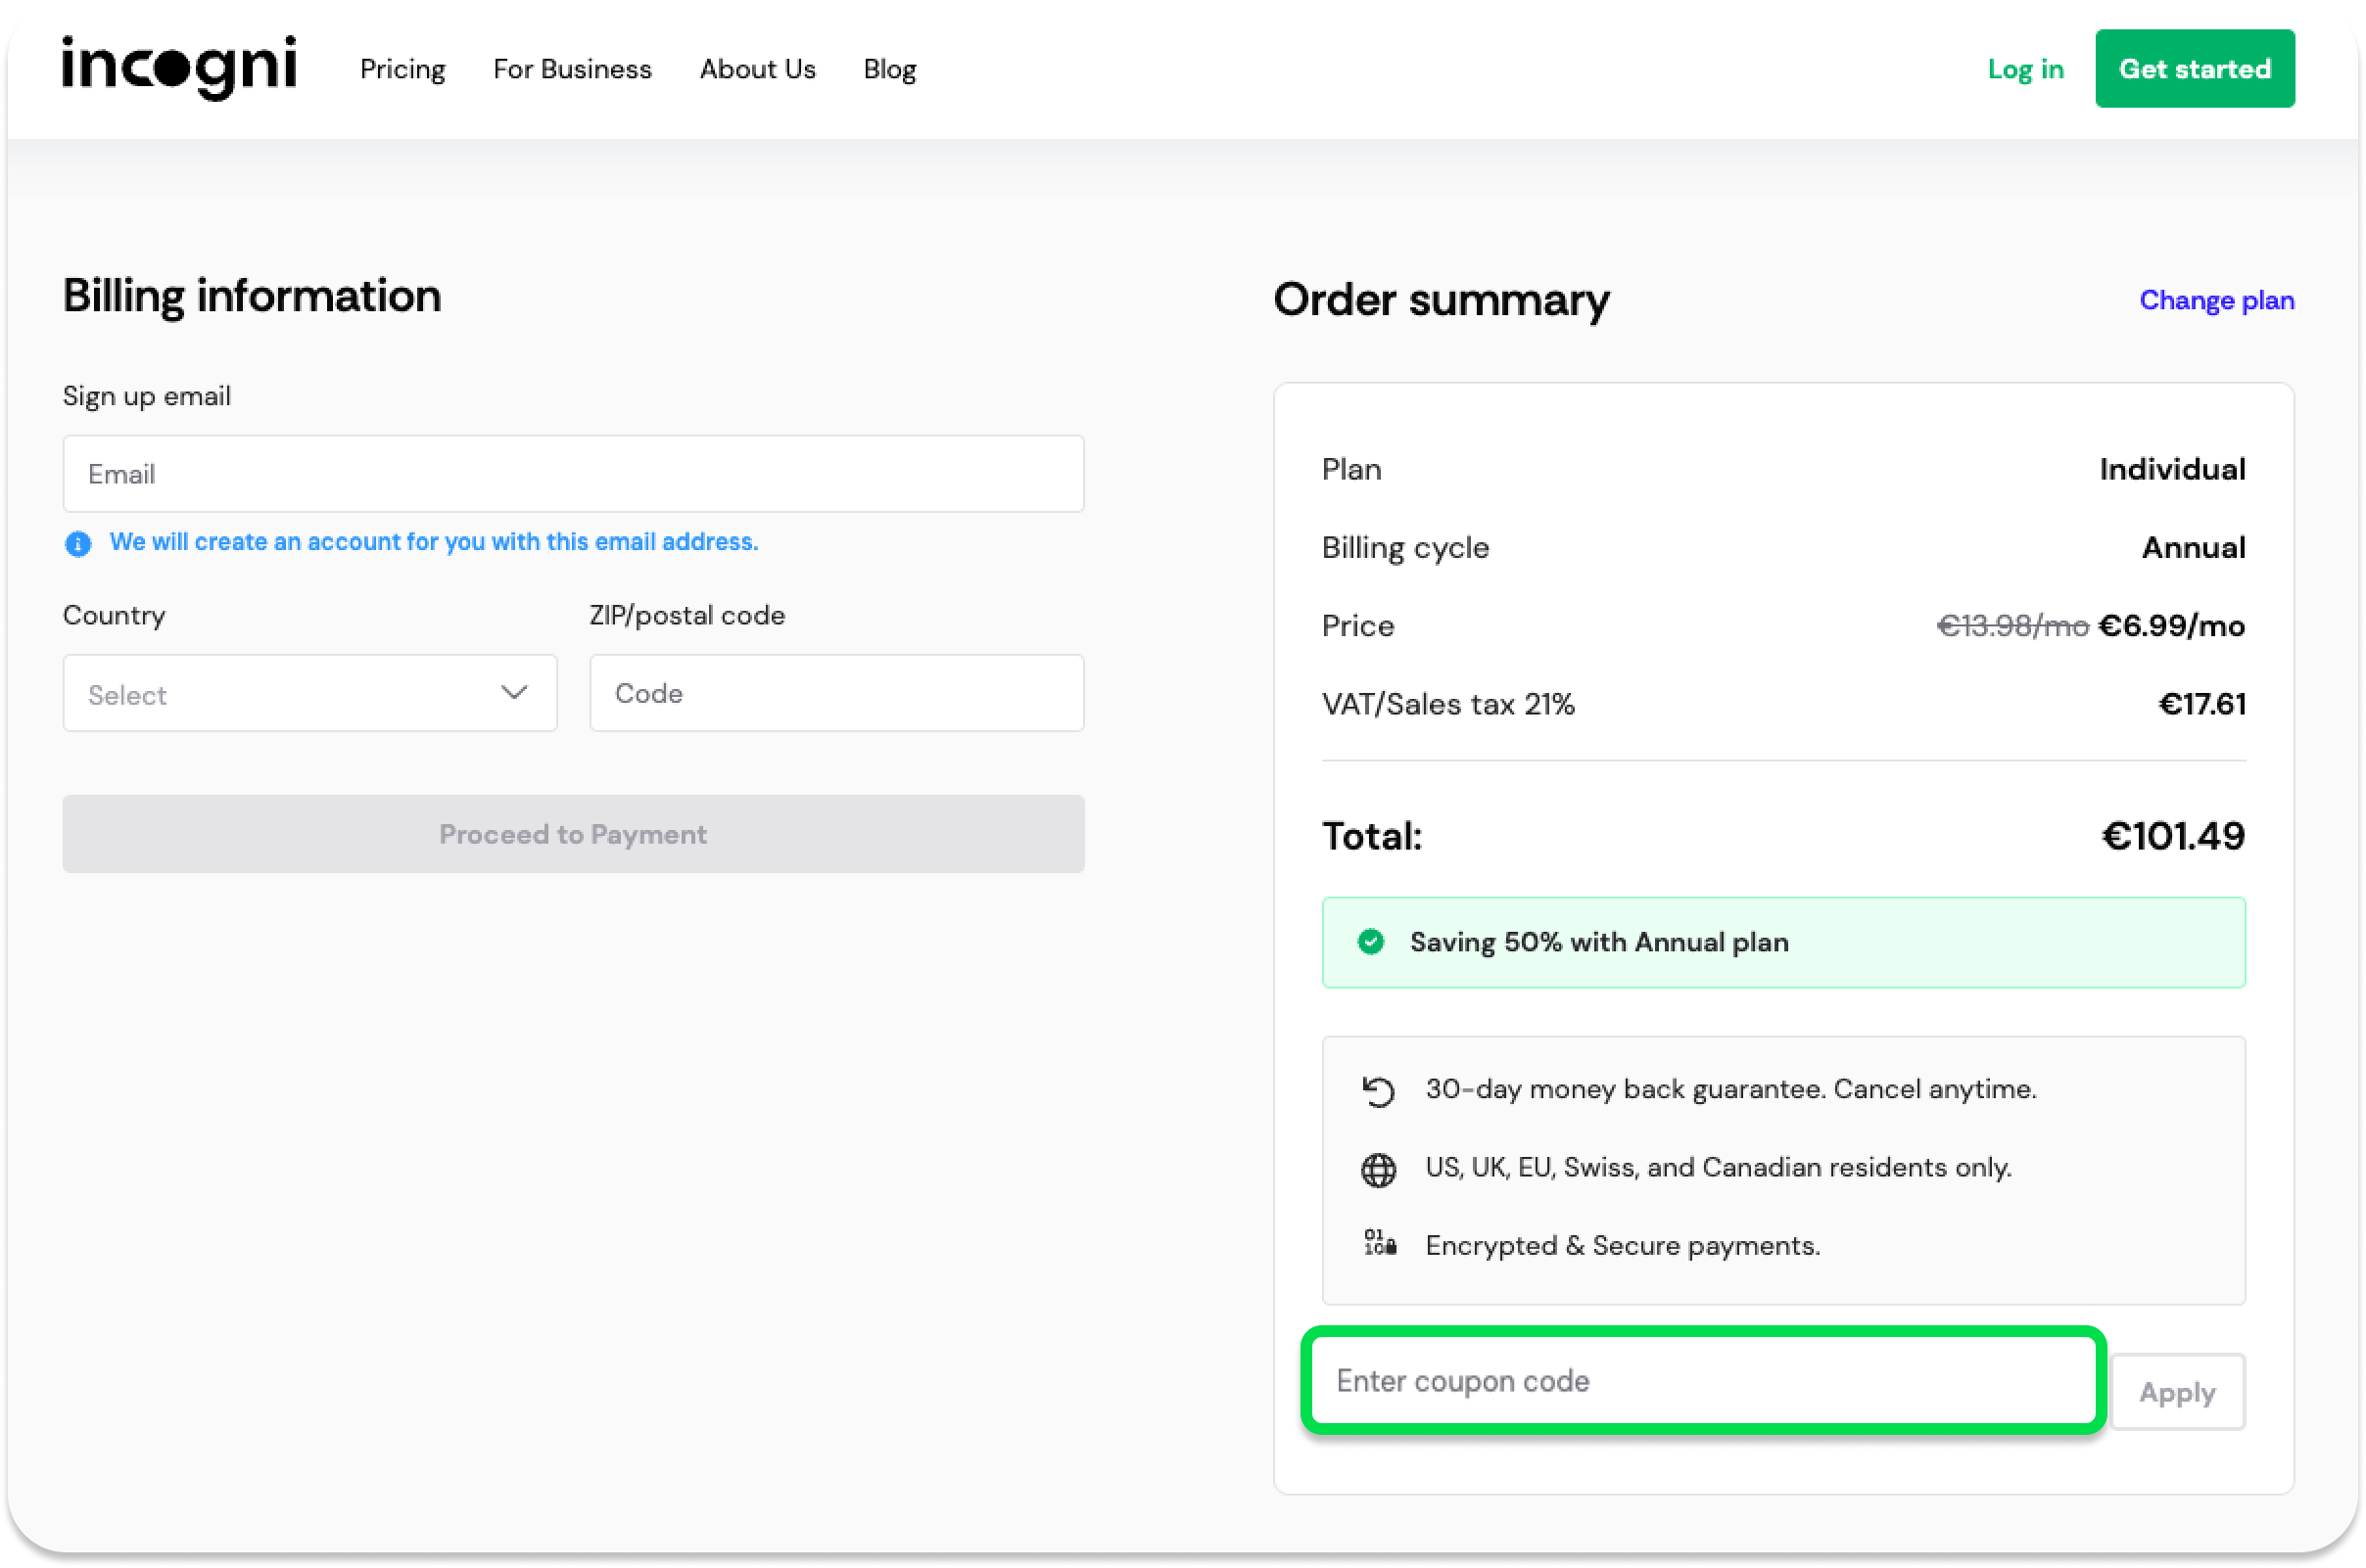Open the Pricing menu item
This screenshot has height=1568, width=2366.
click(x=402, y=69)
